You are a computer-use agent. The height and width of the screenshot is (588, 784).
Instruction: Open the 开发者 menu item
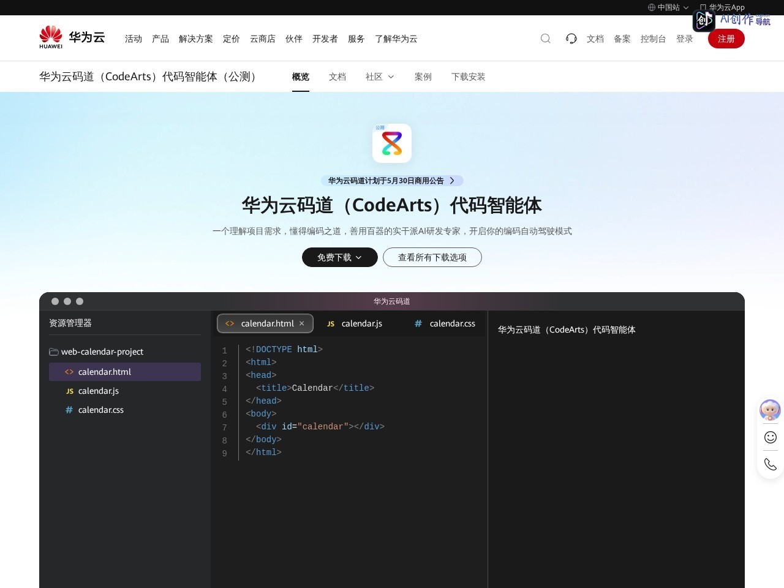point(325,39)
